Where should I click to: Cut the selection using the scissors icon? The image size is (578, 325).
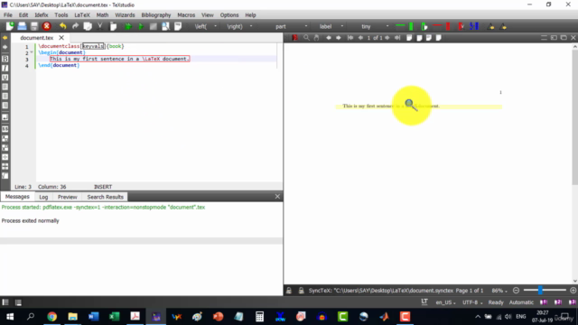coord(100,26)
